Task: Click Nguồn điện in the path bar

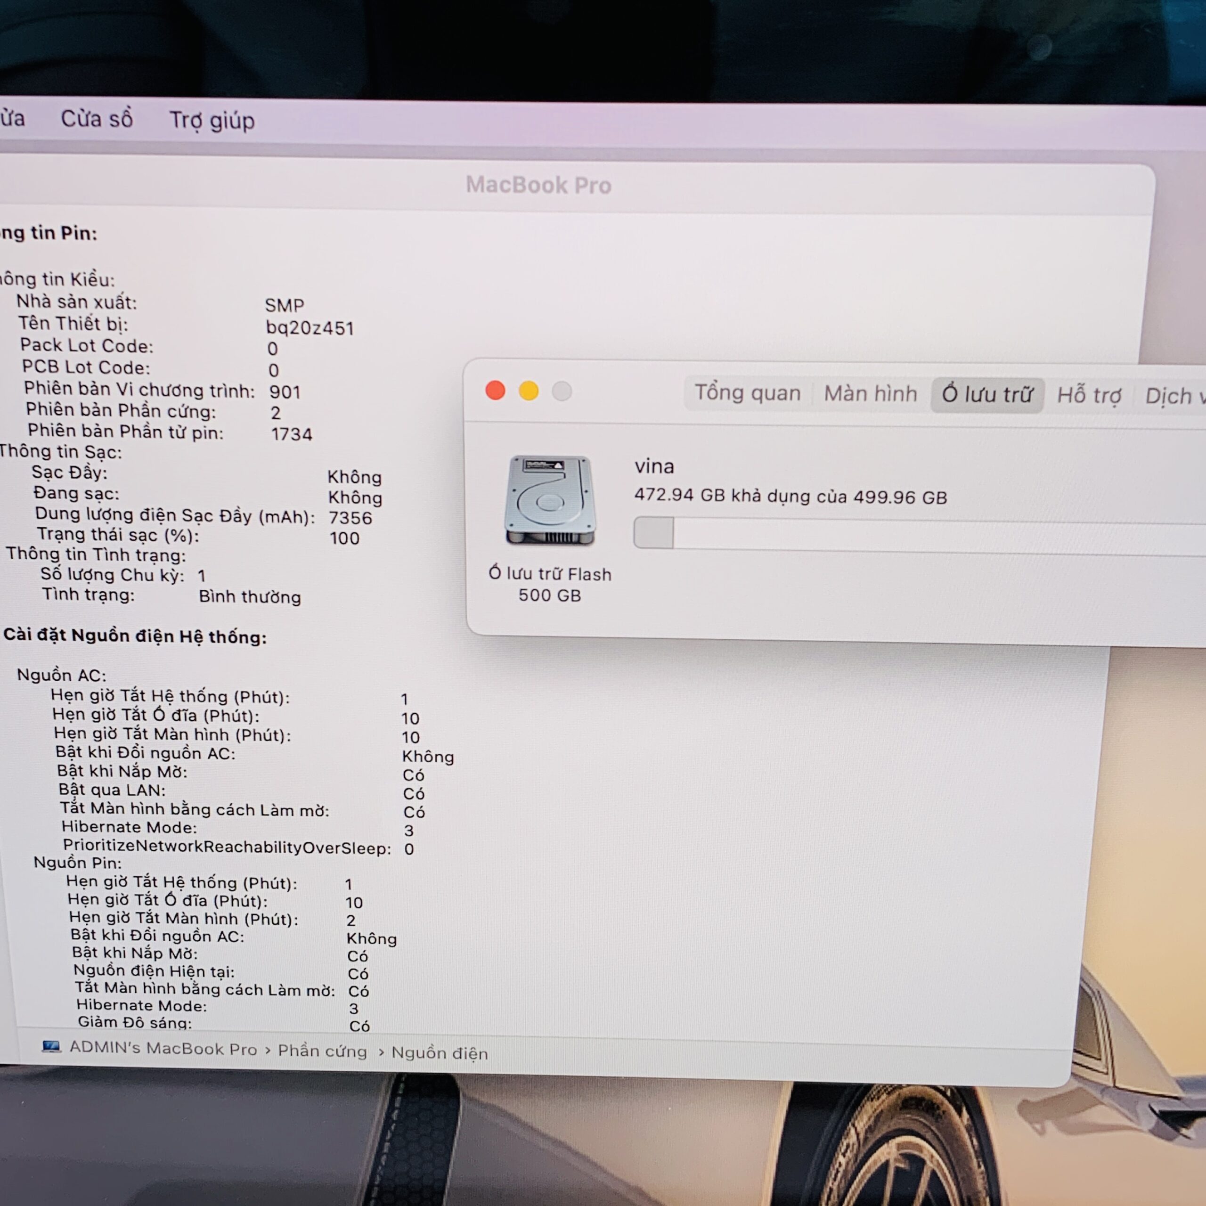Action: 440,1053
